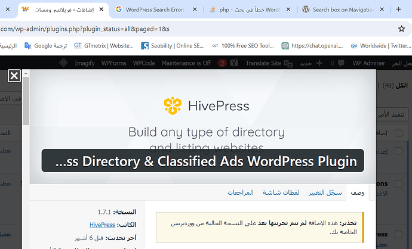The image size is (412, 249).
Task: Click the plus New content icon
Action: (x=319, y=63)
